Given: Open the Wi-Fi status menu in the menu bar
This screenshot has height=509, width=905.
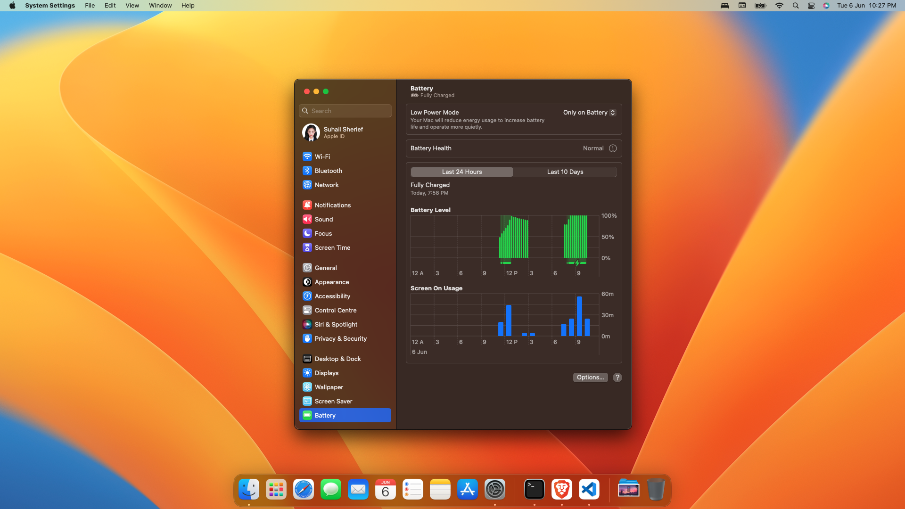Looking at the screenshot, I should (779, 6).
